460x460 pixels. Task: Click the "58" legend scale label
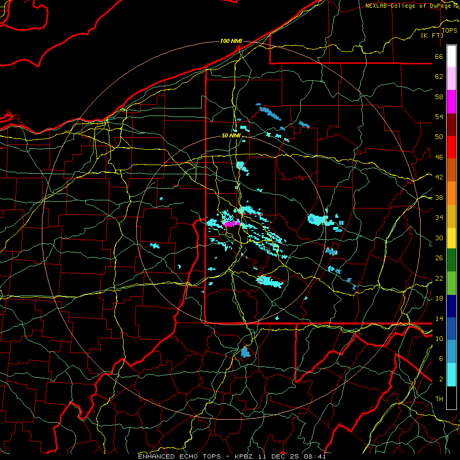pos(439,97)
